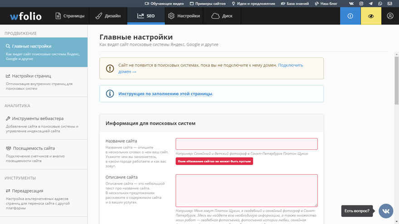Image resolution: width=399 pixels, height=224 pixels.
Task: Open the Telegram icon in top bar
Action: click(370, 4)
